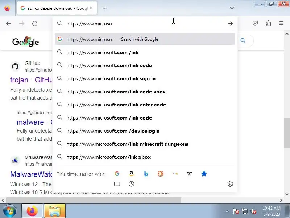The height and width of the screenshot is (218, 290).
Task: Click the Action Center flag tray icon
Action: [236, 211]
